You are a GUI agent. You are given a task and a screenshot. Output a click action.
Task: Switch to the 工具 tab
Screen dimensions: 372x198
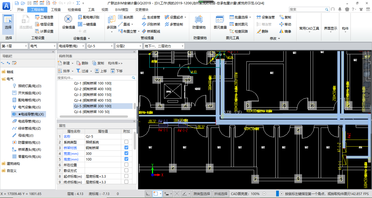click(x=91, y=10)
